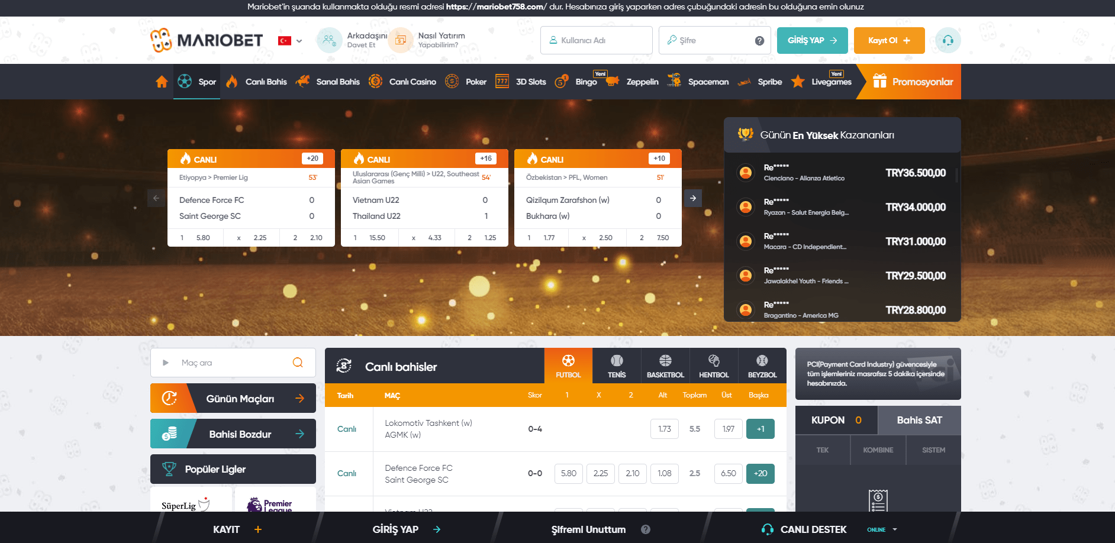This screenshot has width=1115, height=543.
Task: Click Şifremi Unuttum forgot password link
Action: [x=600, y=529]
